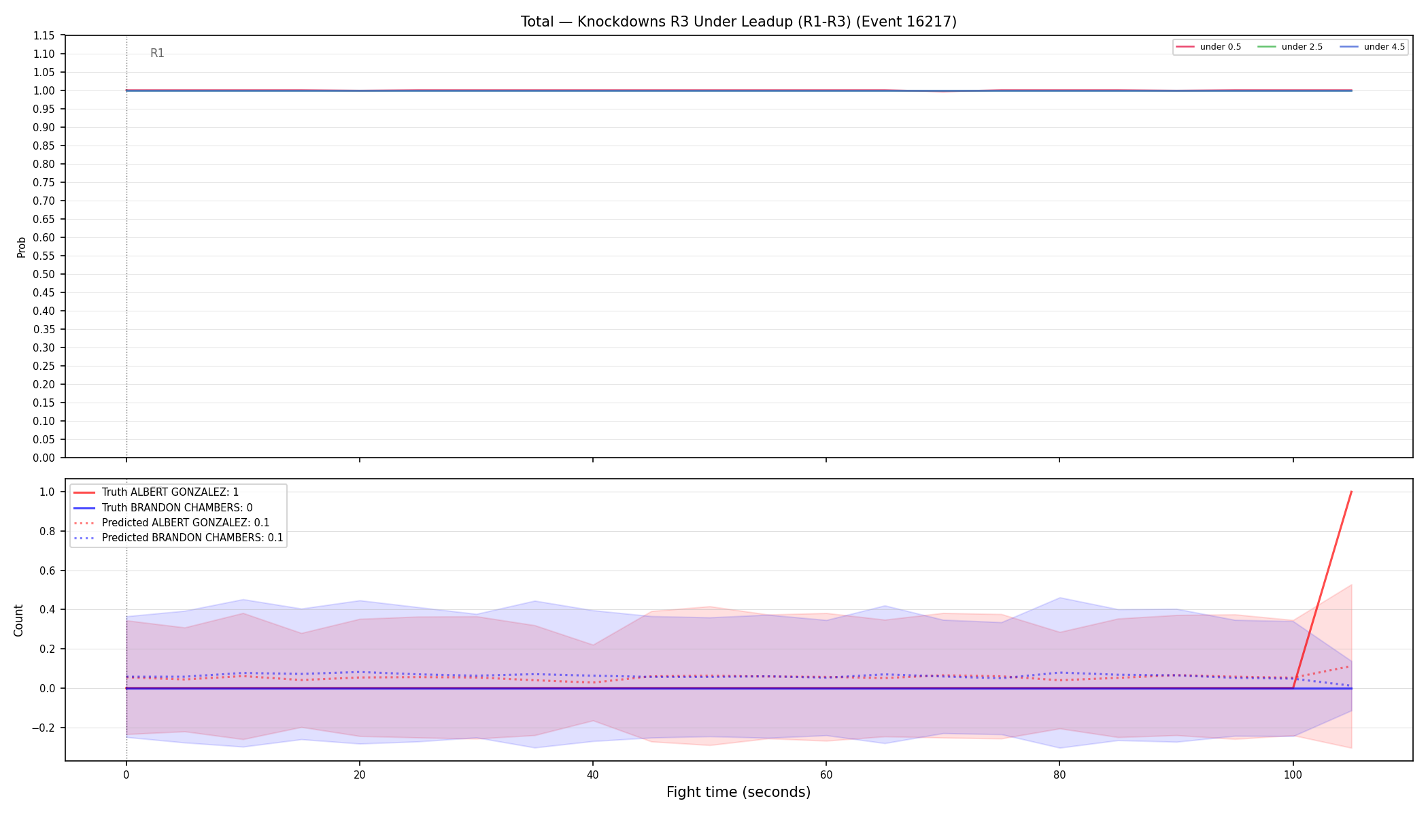Select legend entry 'Predicted BRANDON CHAMBERS: 0.1'
The height and width of the screenshot is (816, 1428).
pos(177,538)
